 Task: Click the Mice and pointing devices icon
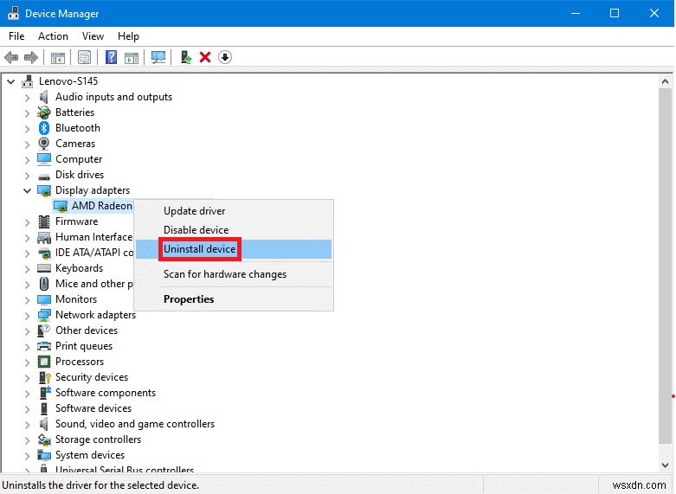[44, 284]
